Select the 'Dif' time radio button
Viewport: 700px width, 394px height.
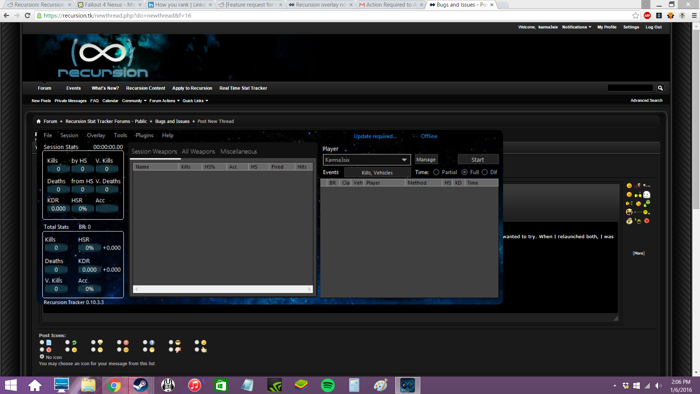pos(485,172)
